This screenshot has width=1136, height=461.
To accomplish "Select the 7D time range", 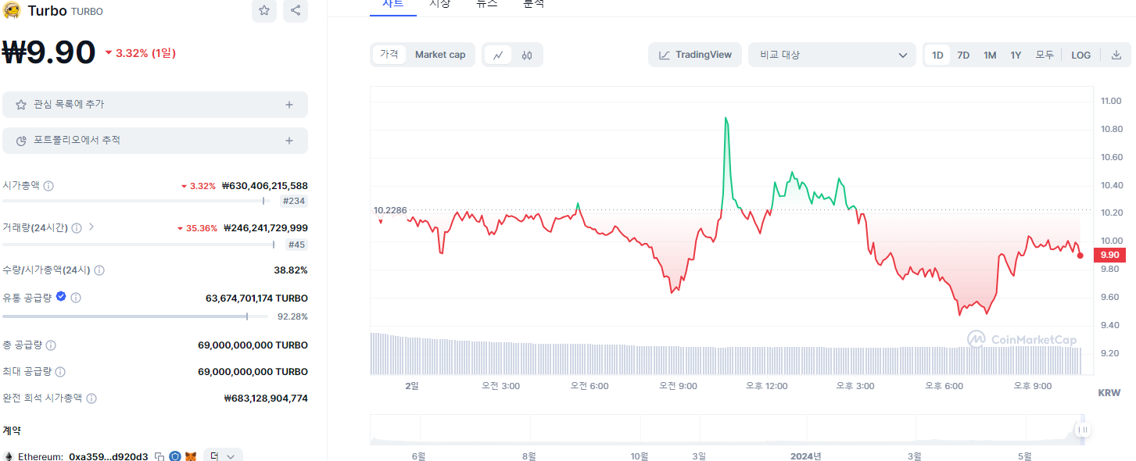I will coord(963,55).
